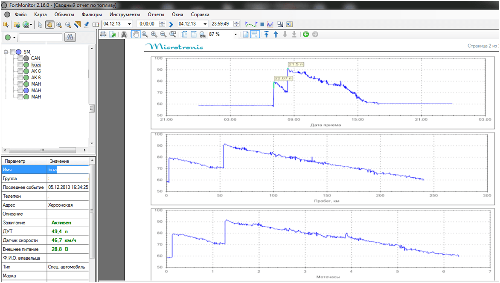Viewport: 500px width, 283px height.
Task: Click the ruler measure distance tool
Action: 78,25
